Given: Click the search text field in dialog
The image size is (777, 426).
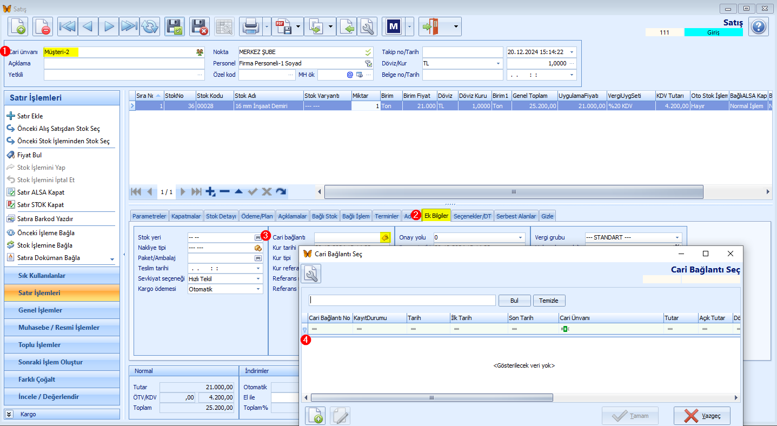Looking at the screenshot, I should [x=402, y=301].
